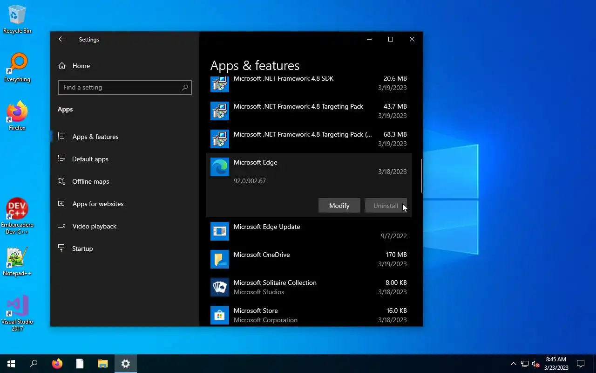Open Startup page
Screen dimensions: 596x373
pos(124,249)
